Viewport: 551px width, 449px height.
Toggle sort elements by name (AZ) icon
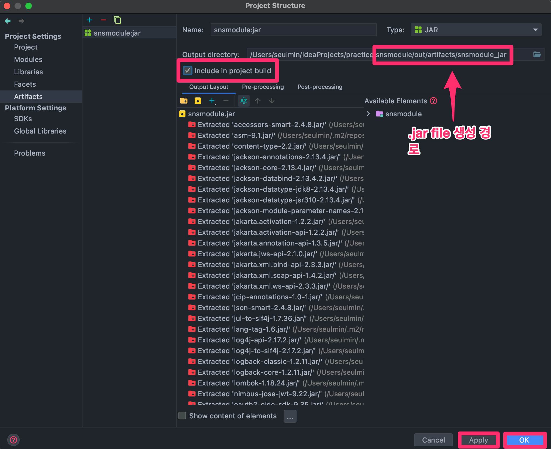tap(244, 101)
